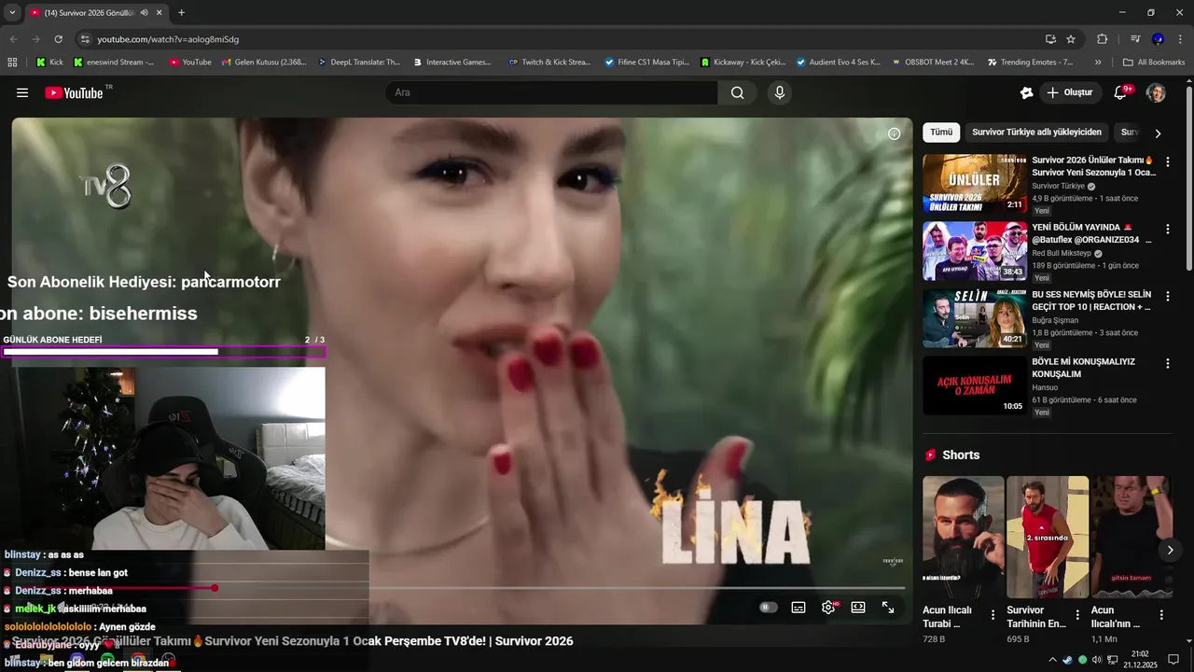Image resolution: width=1194 pixels, height=672 pixels.
Task: Open the YENİ BÖLÜM YAYINDA title link
Action: [x=1091, y=233]
